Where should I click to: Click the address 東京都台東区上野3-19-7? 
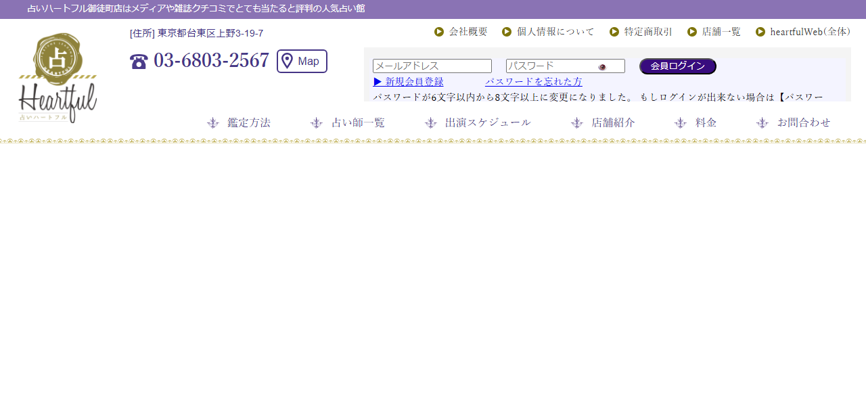pyautogui.click(x=210, y=33)
